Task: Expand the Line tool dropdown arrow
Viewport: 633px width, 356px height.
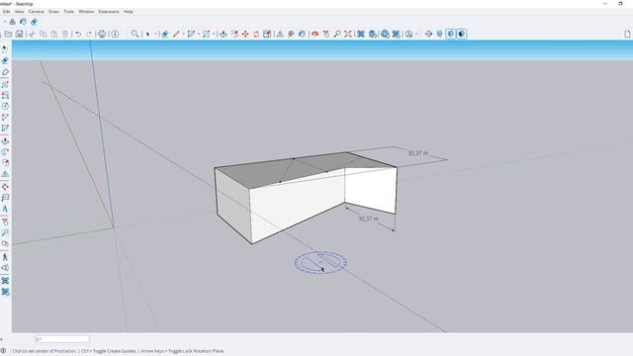Action: (x=183, y=34)
